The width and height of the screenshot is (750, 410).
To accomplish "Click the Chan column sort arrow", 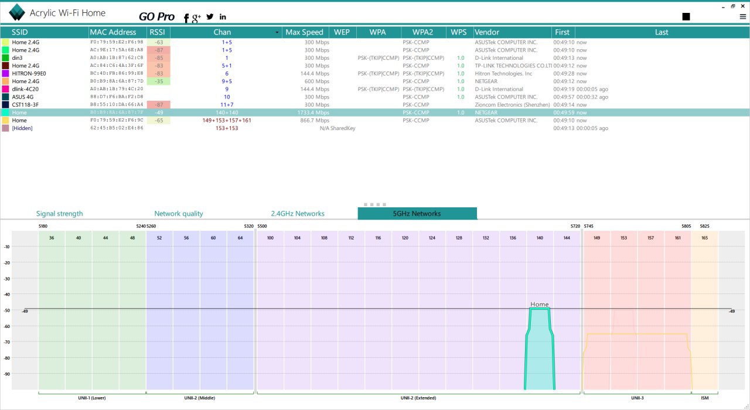I will point(277,33).
